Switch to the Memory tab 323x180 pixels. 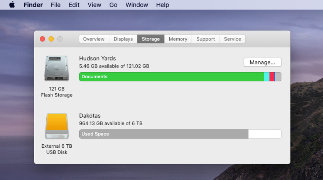coord(178,39)
